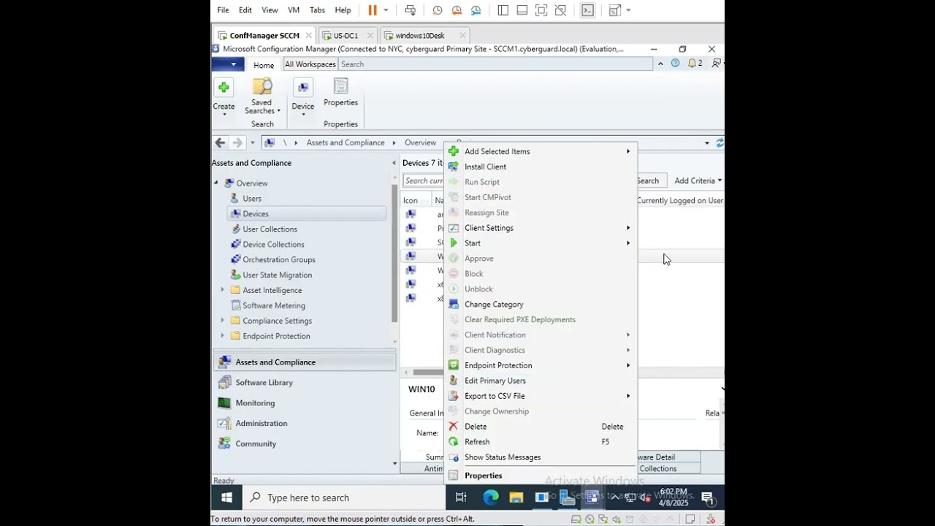Click the Create ribbon button icon

pos(224,88)
